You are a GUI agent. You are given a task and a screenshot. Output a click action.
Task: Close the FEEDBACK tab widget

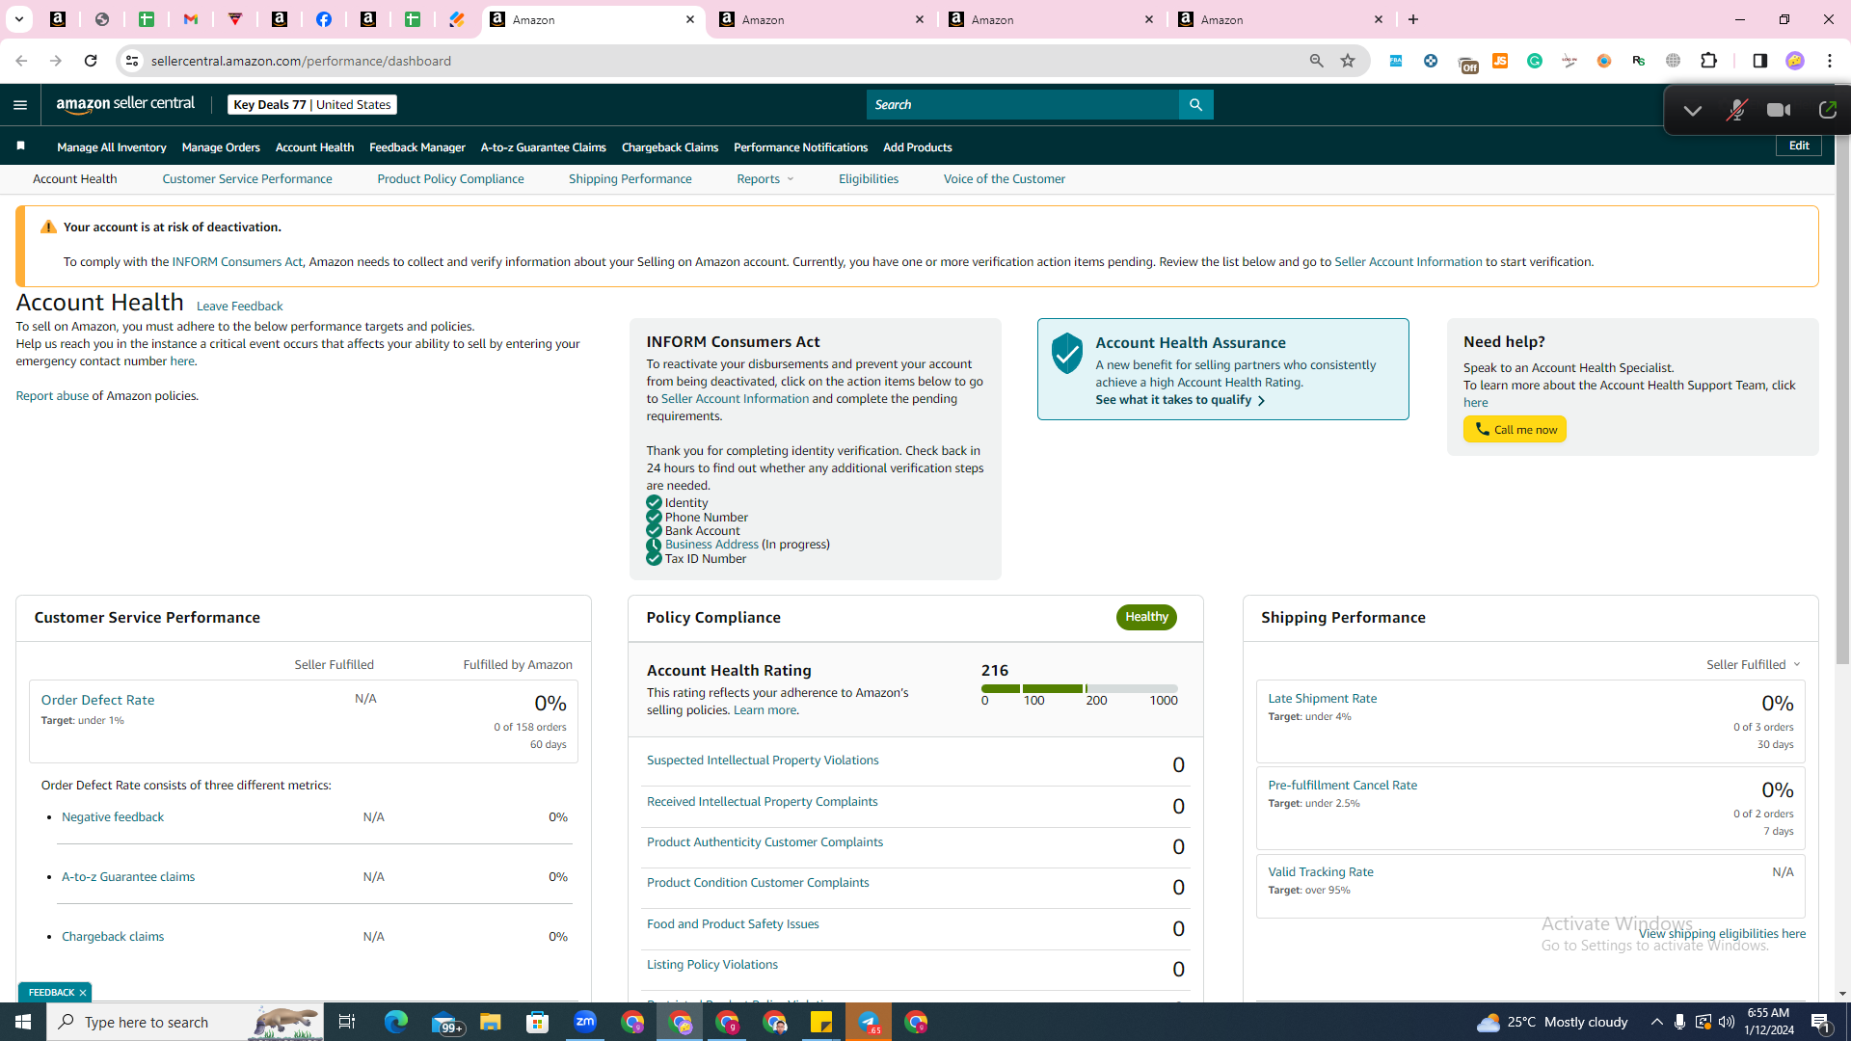(83, 993)
